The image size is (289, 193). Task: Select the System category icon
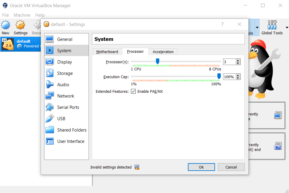click(x=50, y=50)
